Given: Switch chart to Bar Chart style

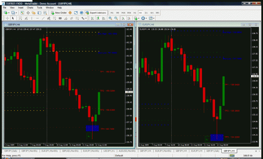Looking at the screenshot, I should tap(92, 18).
